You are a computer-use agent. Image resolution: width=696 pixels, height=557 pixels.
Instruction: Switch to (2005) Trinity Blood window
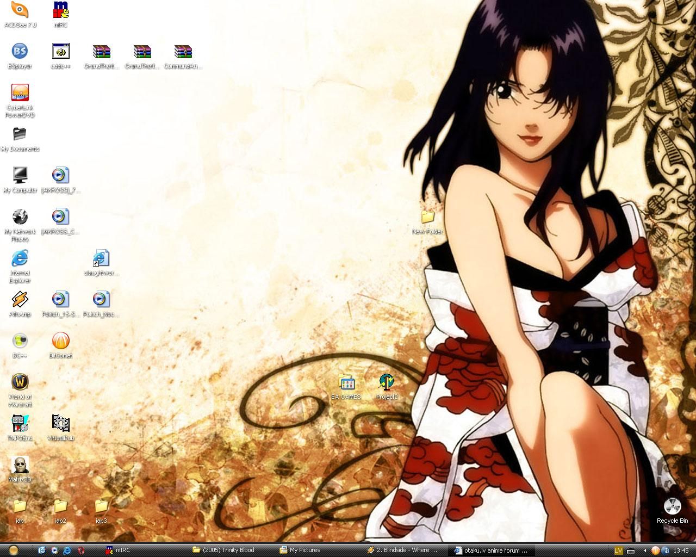click(x=231, y=550)
